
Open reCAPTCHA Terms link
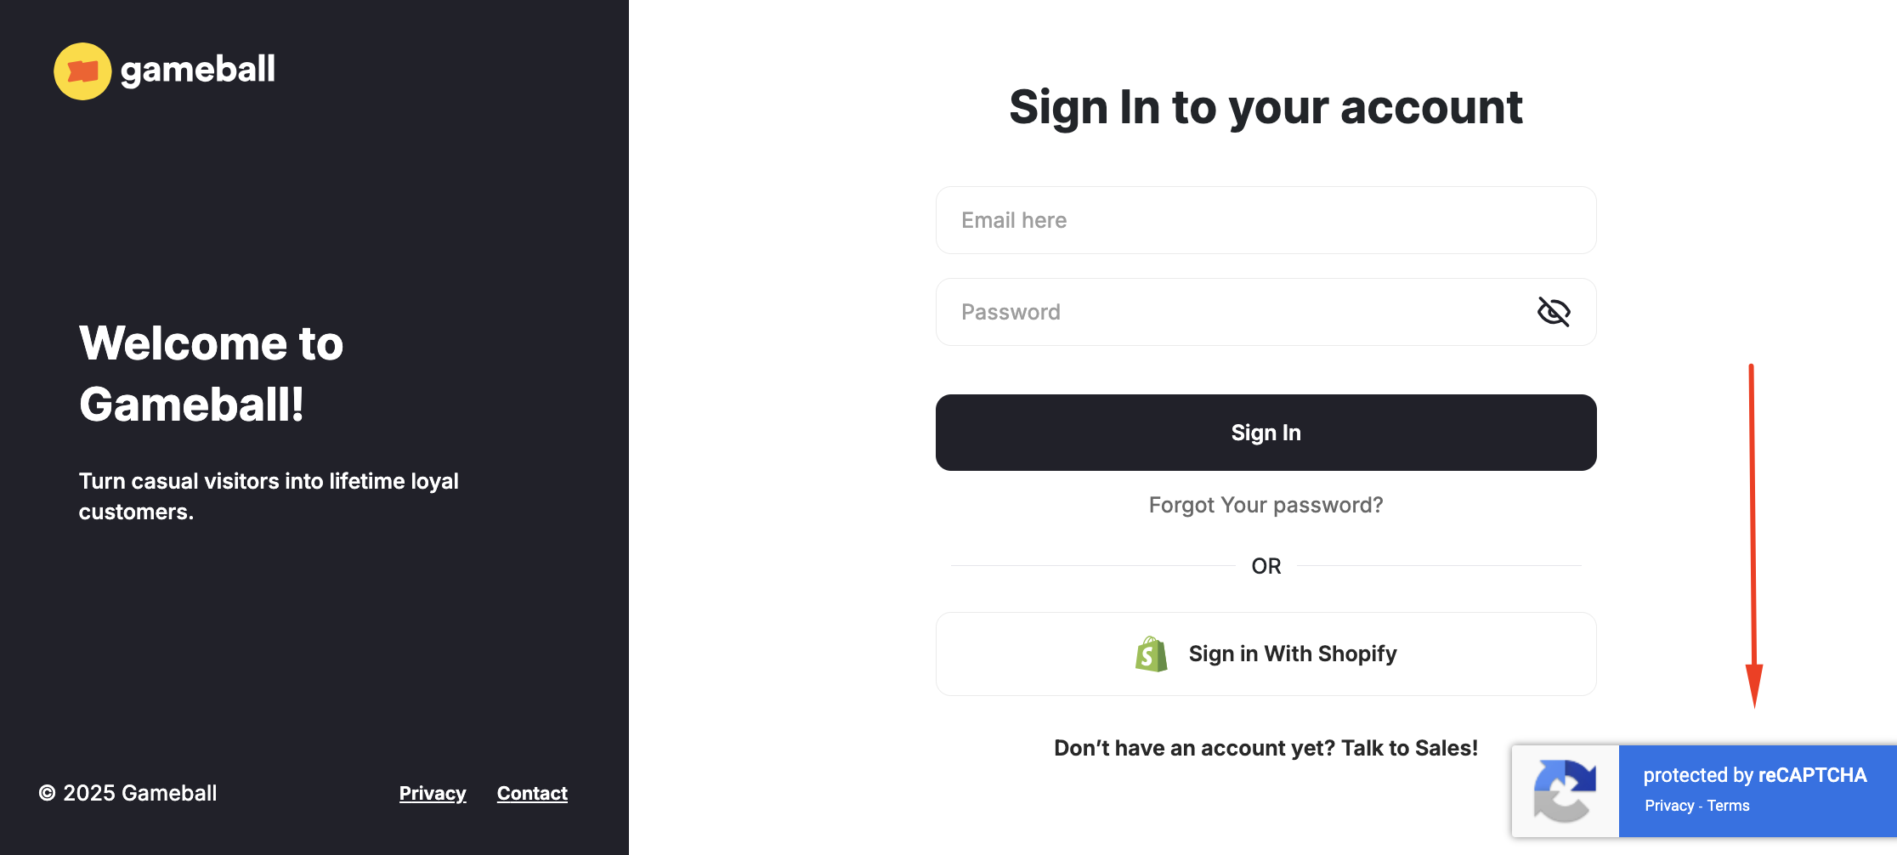[x=1728, y=805]
